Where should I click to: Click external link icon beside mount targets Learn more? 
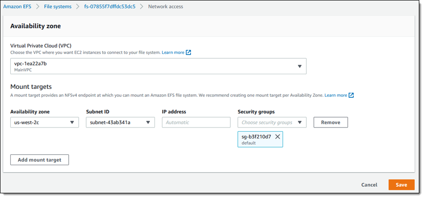click(x=351, y=95)
